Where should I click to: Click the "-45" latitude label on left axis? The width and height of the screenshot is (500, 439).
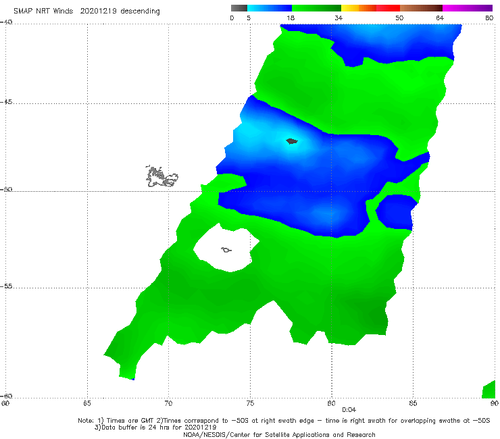click(6, 102)
